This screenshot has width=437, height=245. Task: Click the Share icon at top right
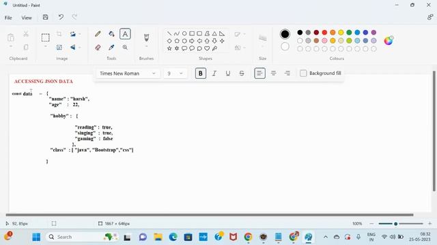coord(429,17)
